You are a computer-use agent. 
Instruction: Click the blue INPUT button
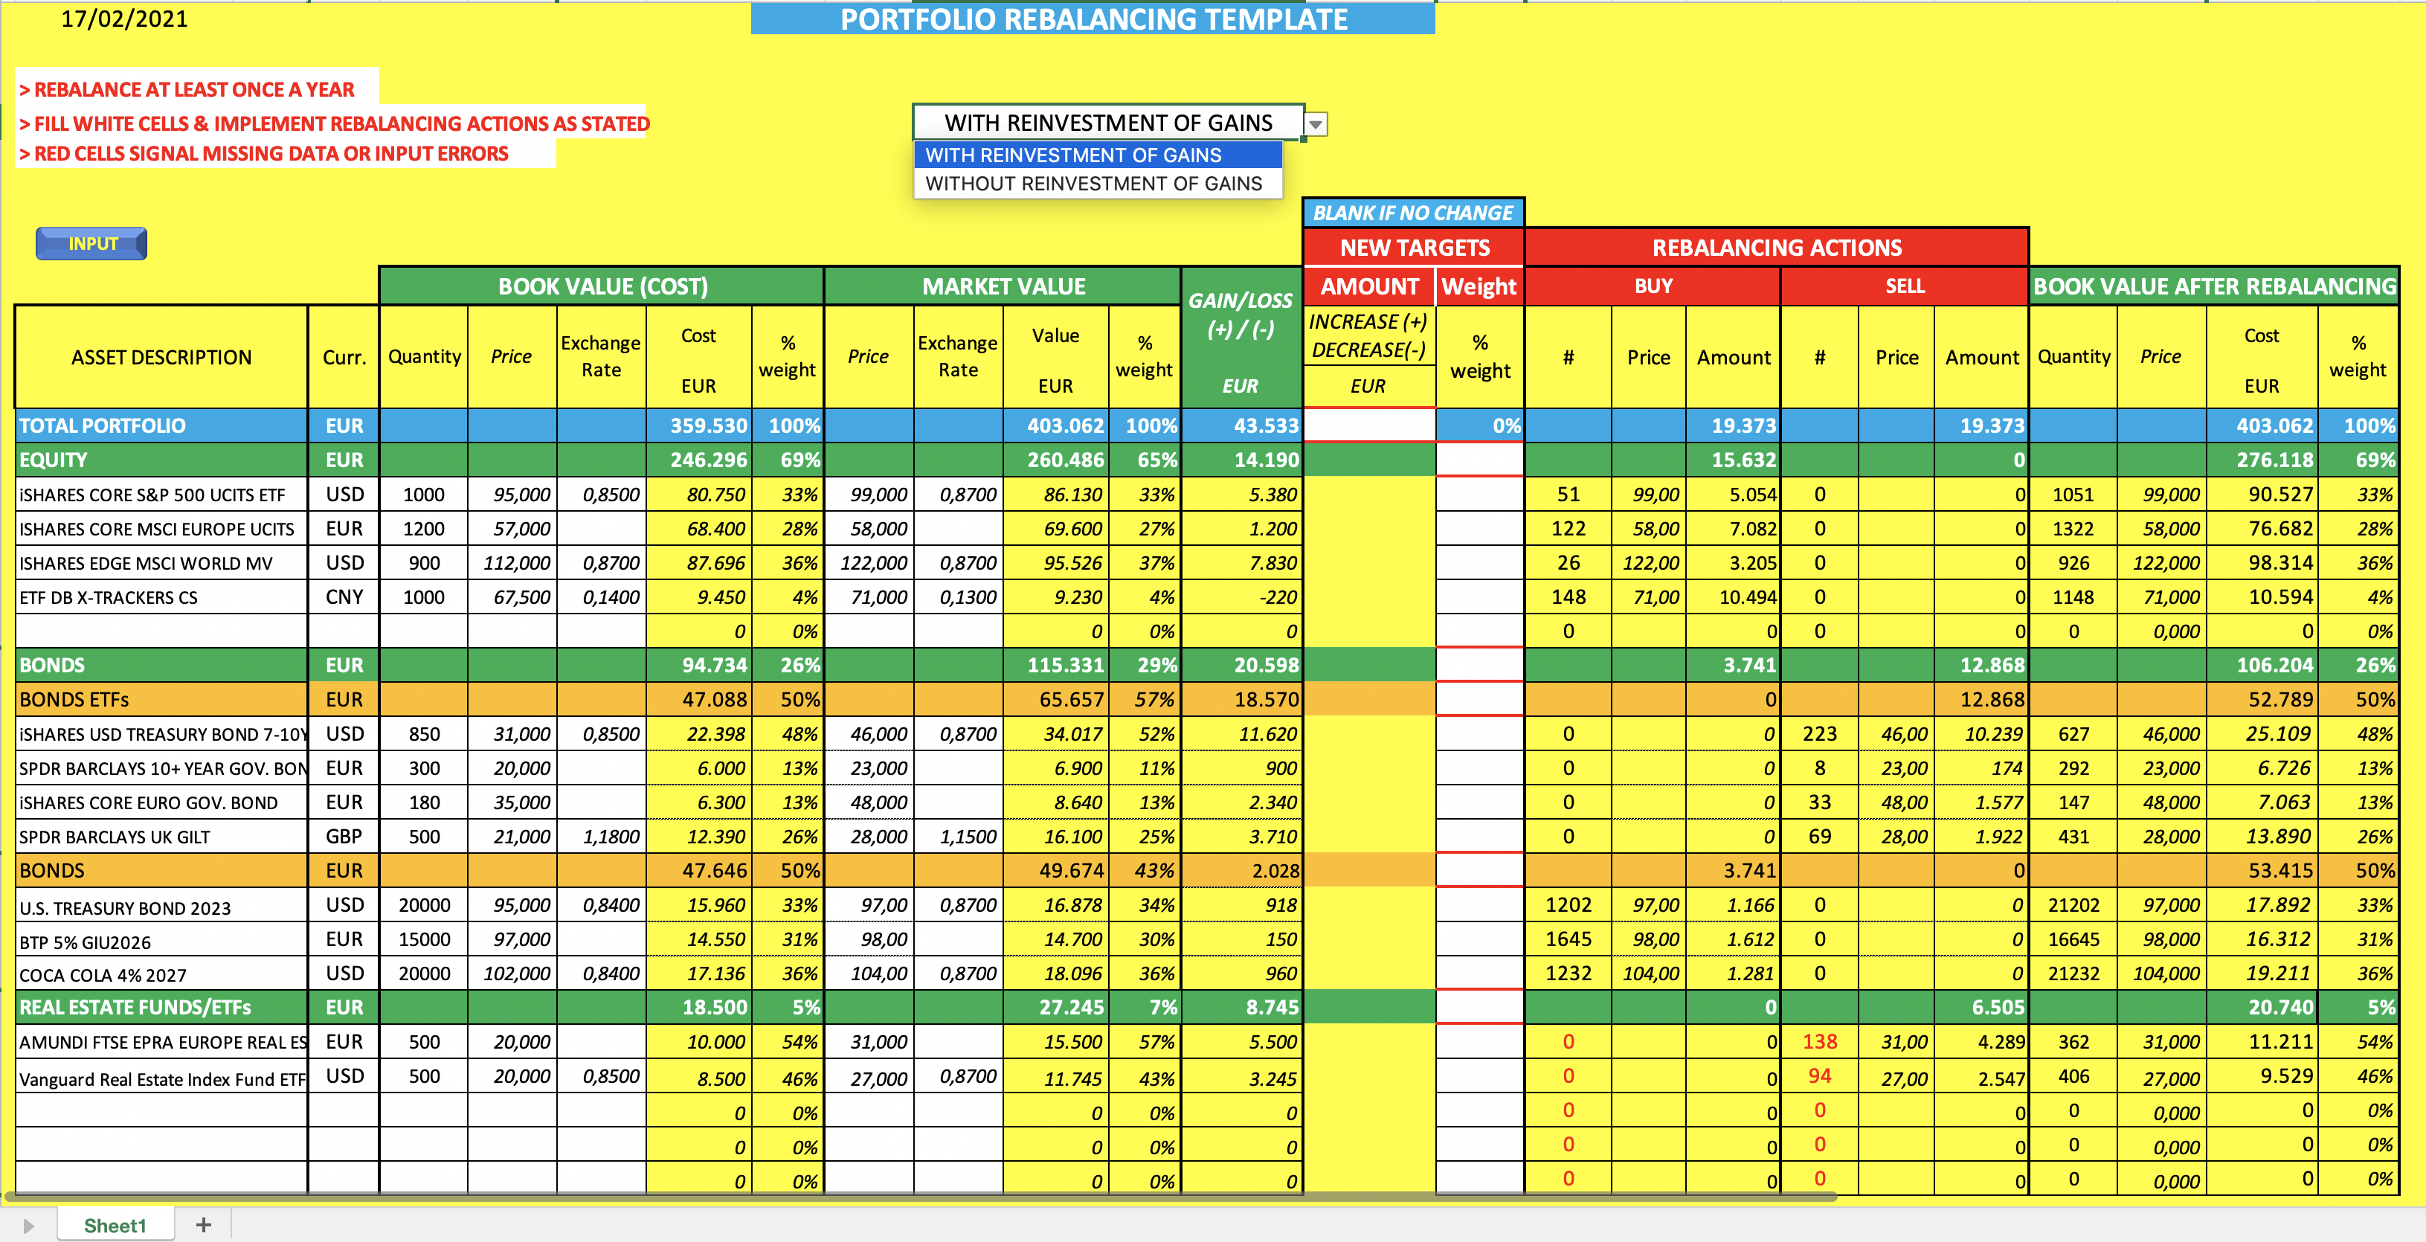(91, 244)
